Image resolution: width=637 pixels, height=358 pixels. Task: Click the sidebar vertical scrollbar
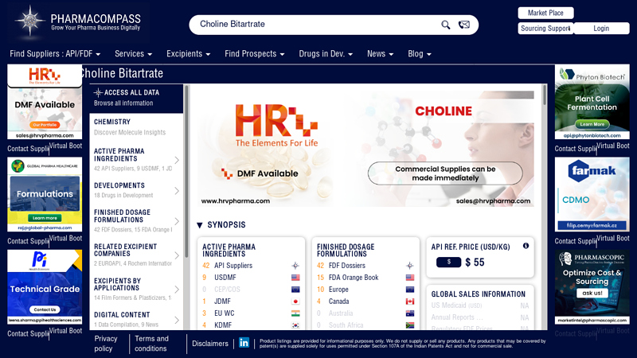(186, 171)
